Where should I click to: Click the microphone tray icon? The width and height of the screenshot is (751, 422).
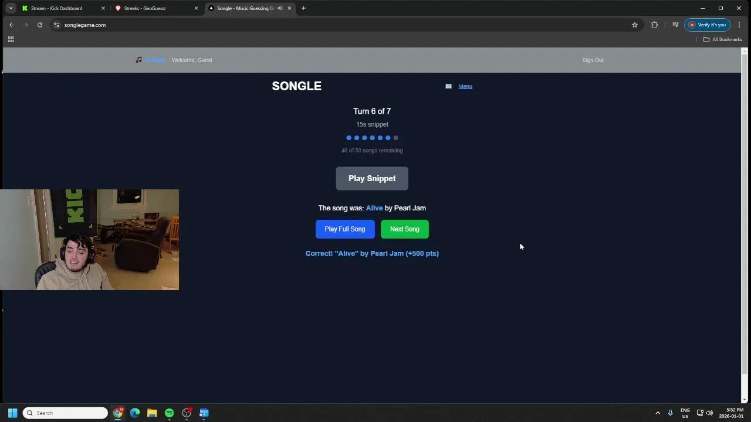(x=670, y=413)
